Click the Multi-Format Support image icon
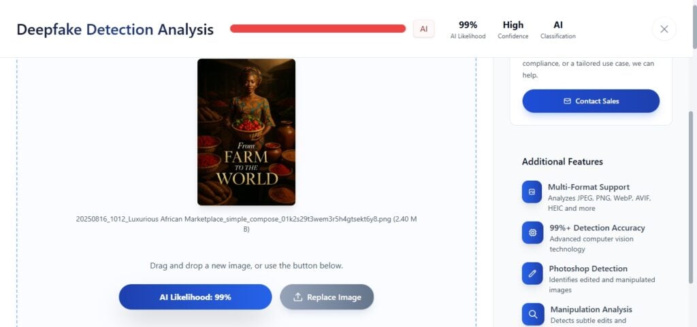Viewport: 697px width, 327px height. coord(532,192)
